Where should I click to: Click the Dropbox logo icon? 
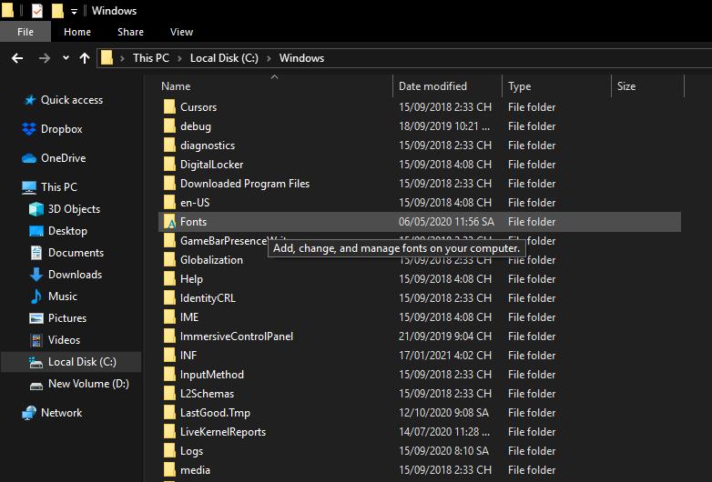click(29, 129)
